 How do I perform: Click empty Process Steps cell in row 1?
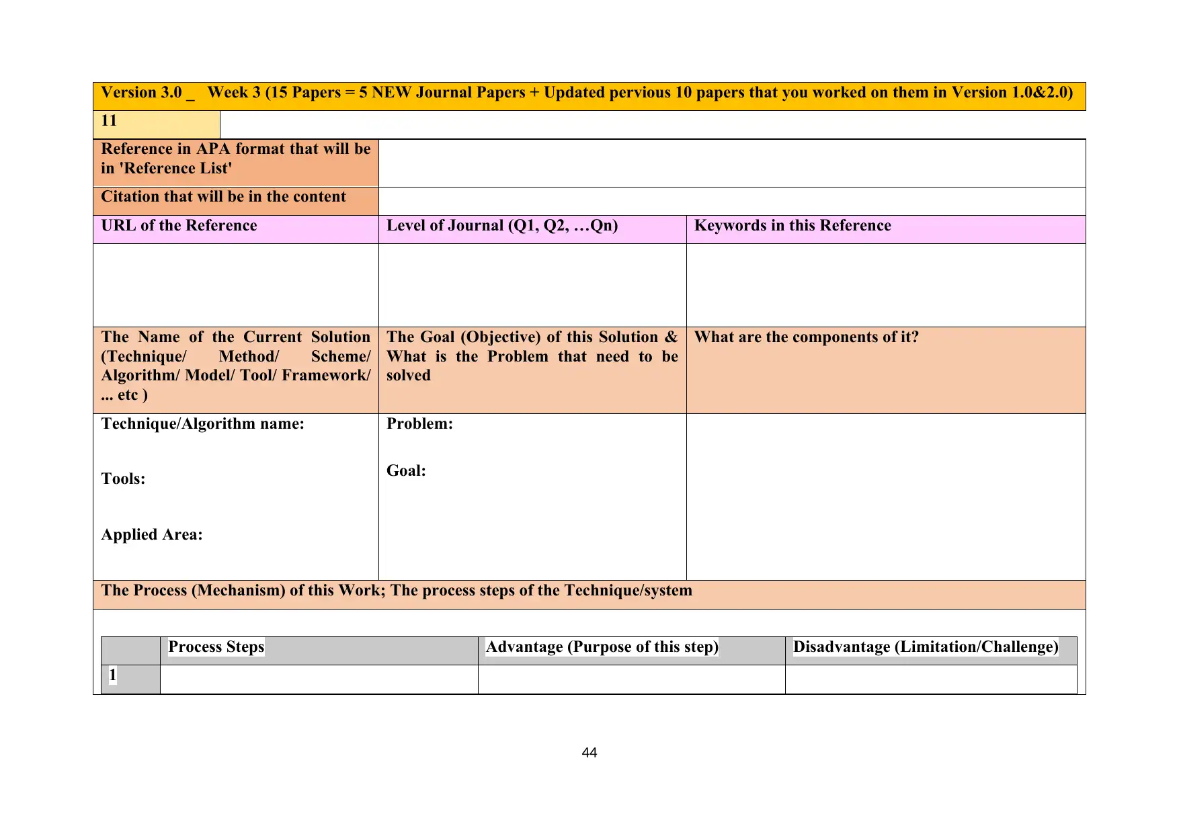click(319, 679)
